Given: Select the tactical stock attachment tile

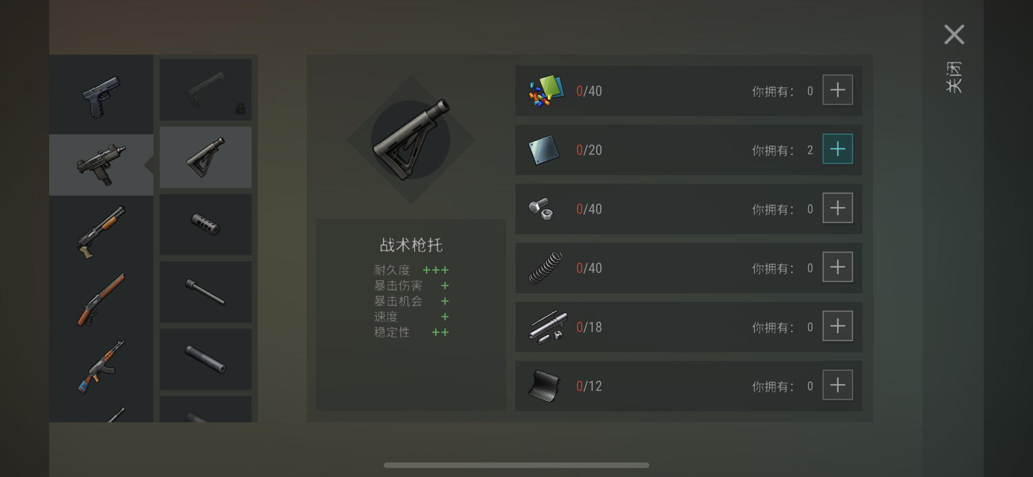Looking at the screenshot, I should [205, 157].
